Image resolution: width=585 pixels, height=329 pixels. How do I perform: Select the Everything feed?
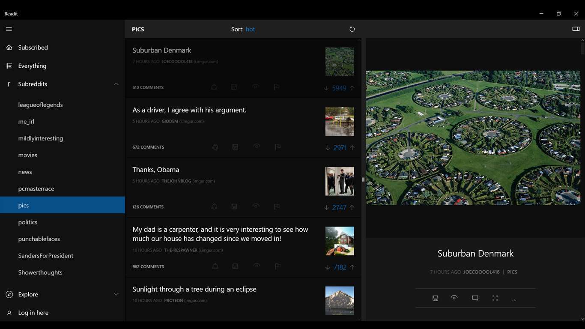[x=32, y=66]
